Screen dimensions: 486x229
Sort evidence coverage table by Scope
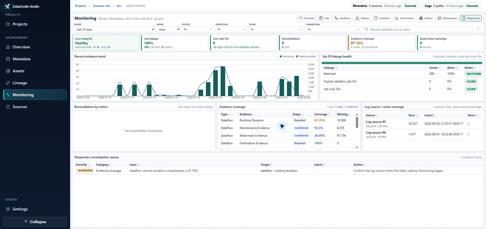[x=298, y=114]
